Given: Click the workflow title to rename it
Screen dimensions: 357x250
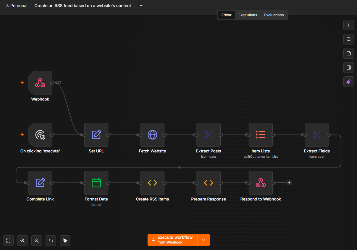Looking at the screenshot, I should coord(83,6).
